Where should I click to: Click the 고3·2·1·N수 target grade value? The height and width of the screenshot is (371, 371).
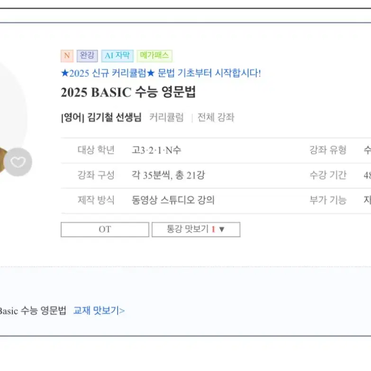pyautogui.click(x=156, y=150)
